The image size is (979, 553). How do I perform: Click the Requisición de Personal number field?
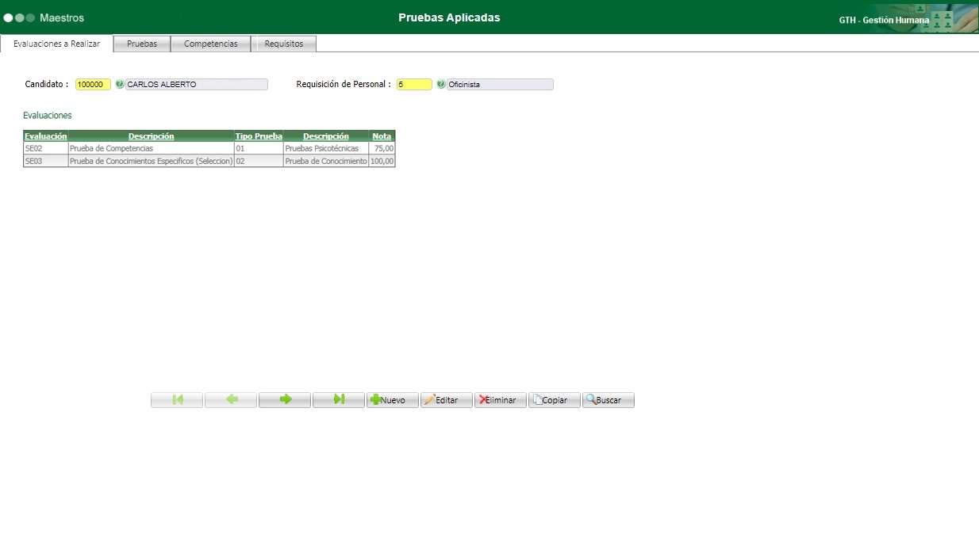pos(415,84)
